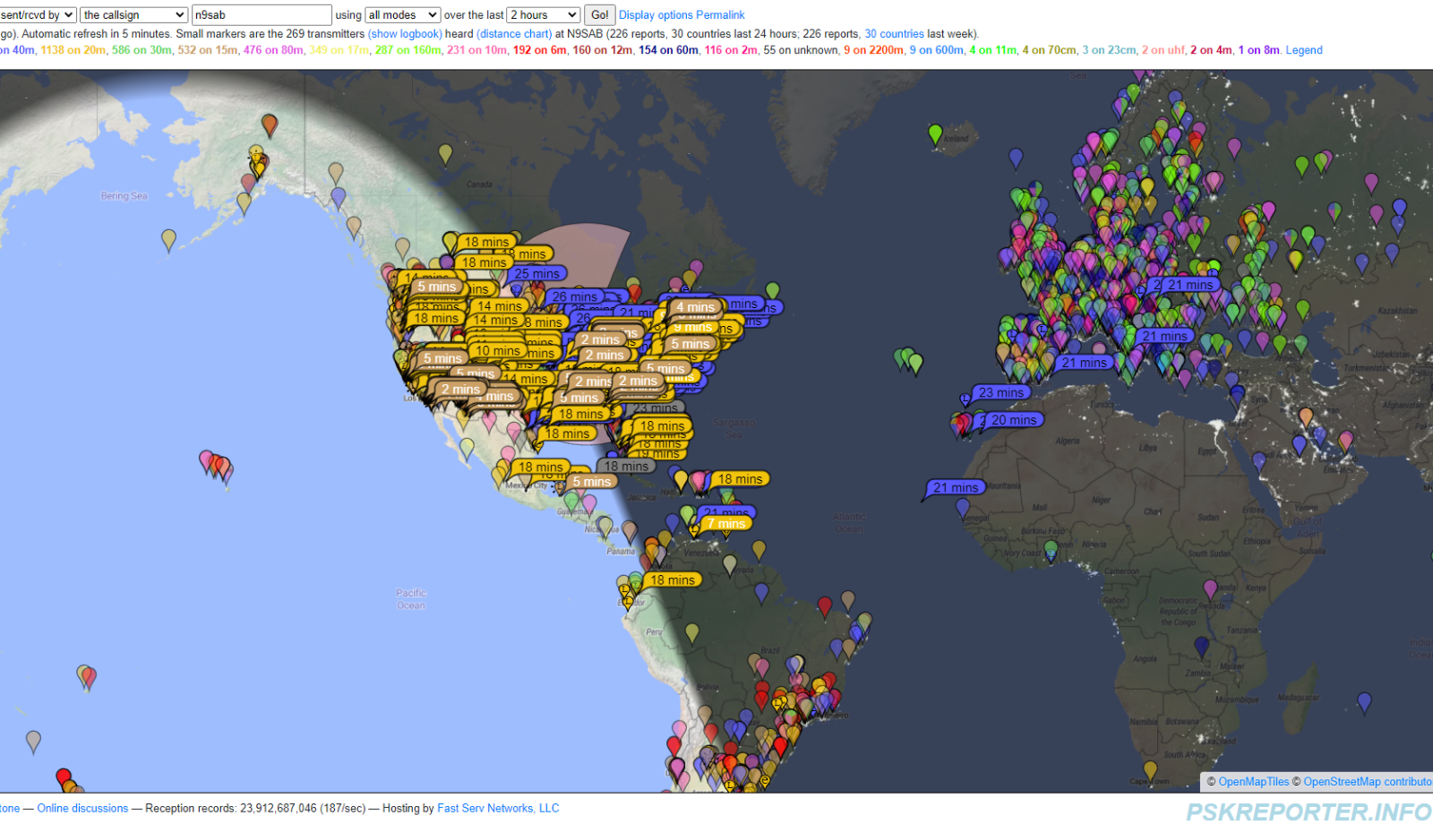This screenshot has width=1433, height=824.
Task: Click the callsign input field containing n9sab
Action: pos(261,15)
